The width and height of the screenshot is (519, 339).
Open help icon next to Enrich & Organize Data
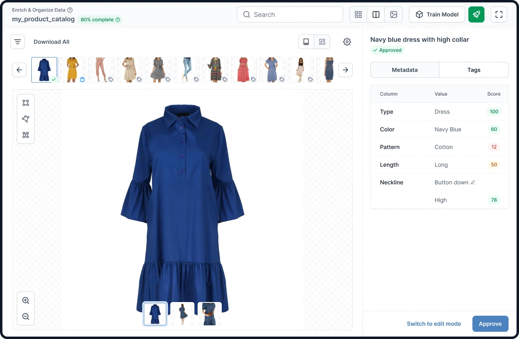click(x=70, y=10)
